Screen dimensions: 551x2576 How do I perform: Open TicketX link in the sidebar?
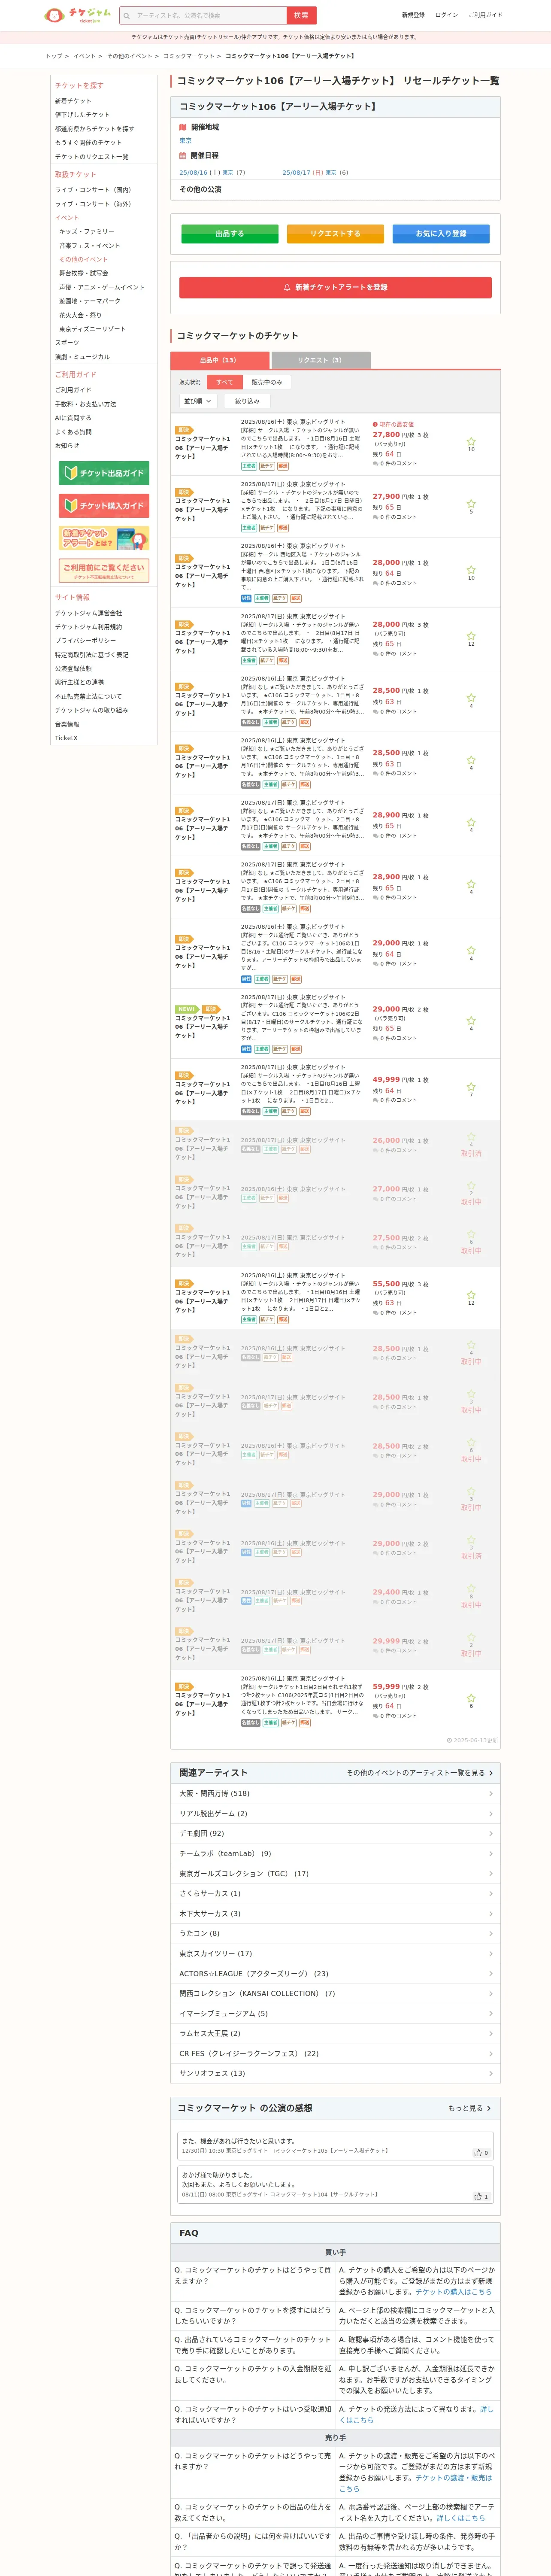tap(66, 738)
